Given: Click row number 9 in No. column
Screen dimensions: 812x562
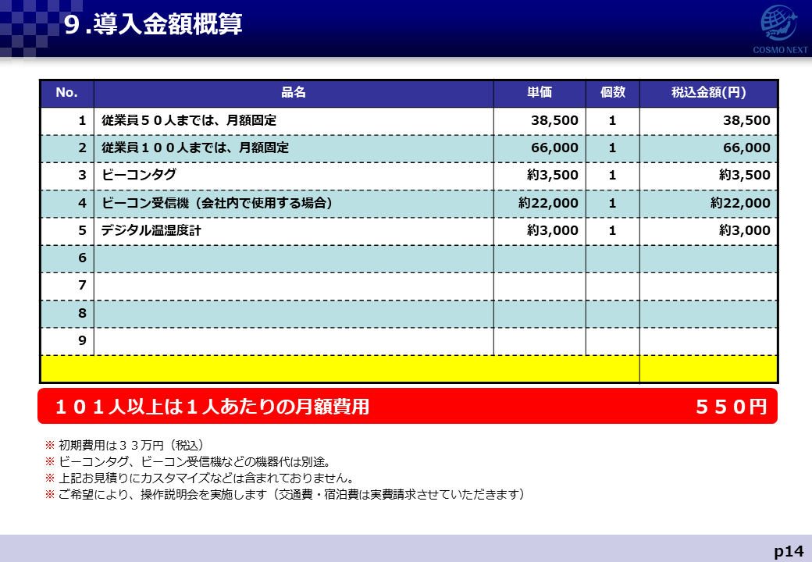Looking at the screenshot, I should coord(82,340).
